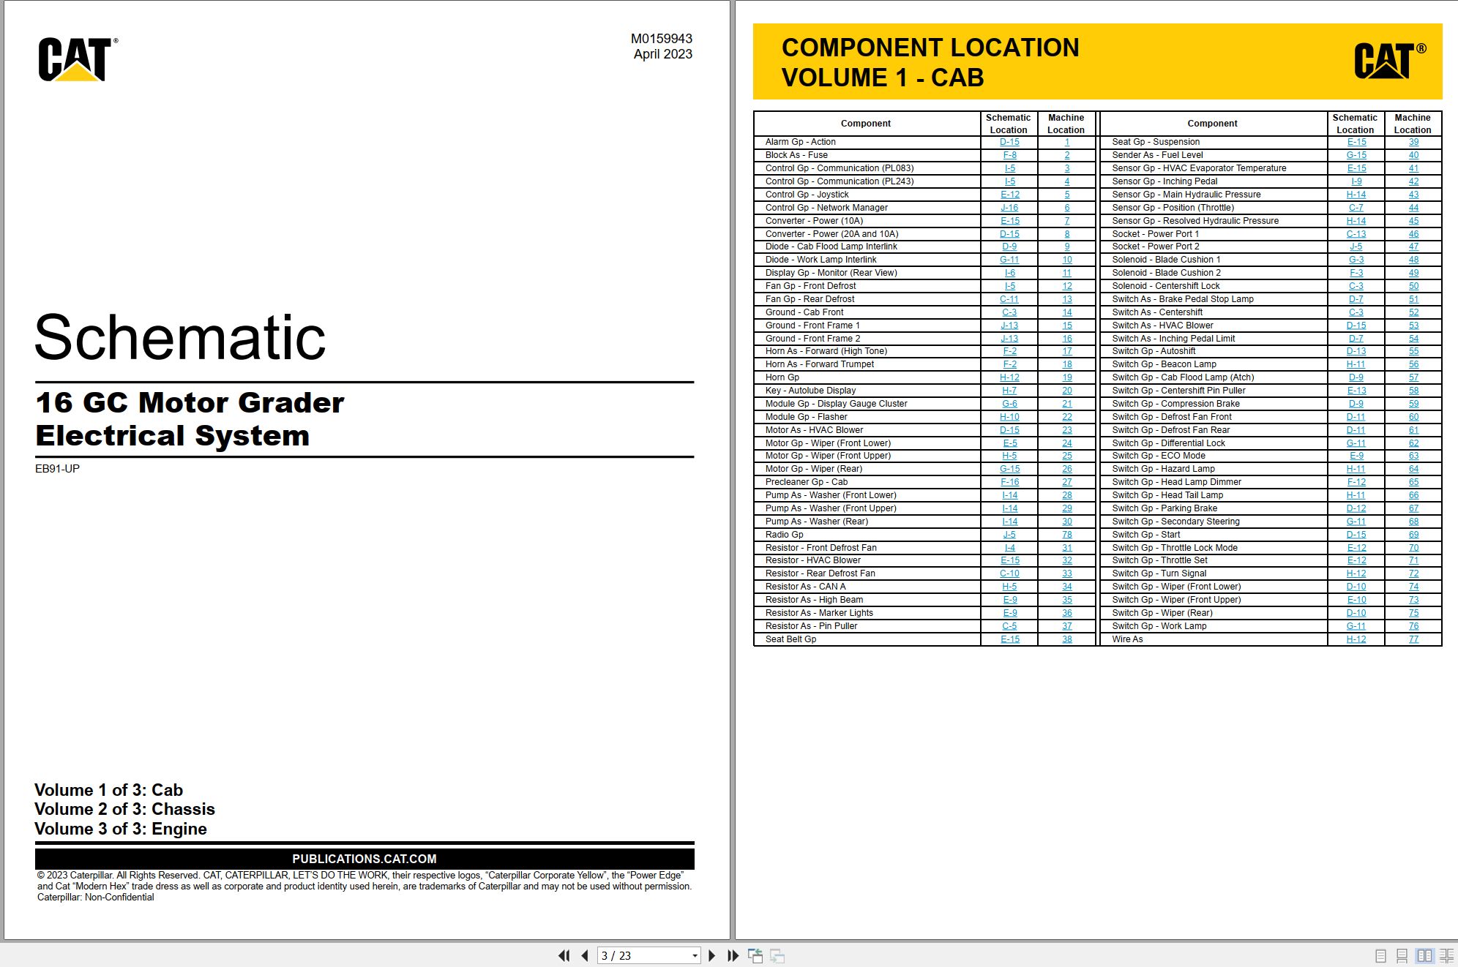
Task: Open schematic location F-16 for Precleaner Gp - Cab
Action: [1009, 482]
